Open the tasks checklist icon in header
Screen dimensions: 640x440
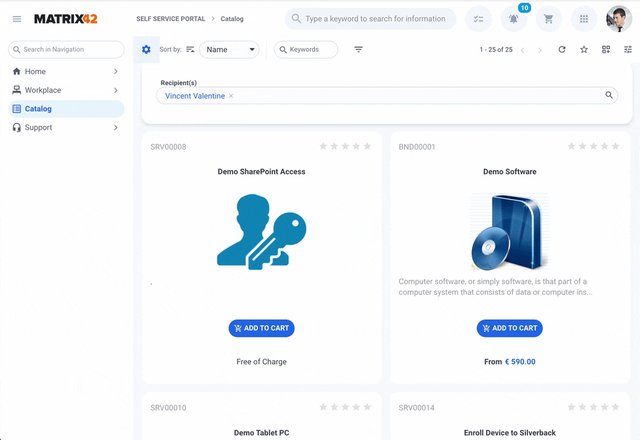[x=479, y=19]
